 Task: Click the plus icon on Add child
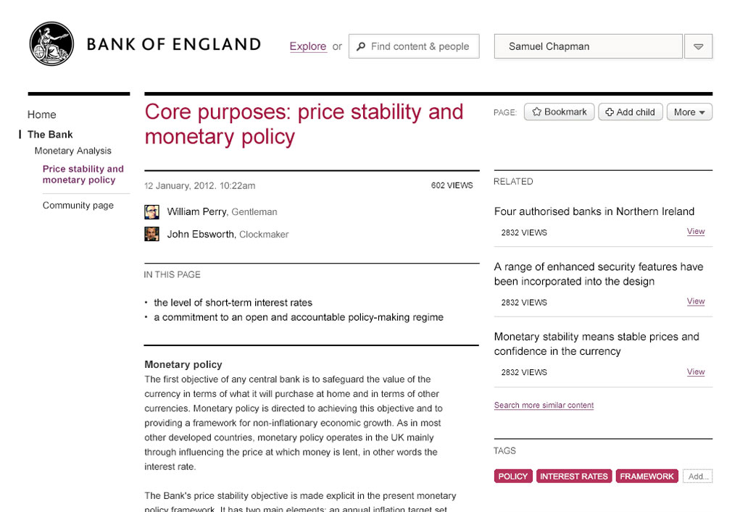point(610,112)
